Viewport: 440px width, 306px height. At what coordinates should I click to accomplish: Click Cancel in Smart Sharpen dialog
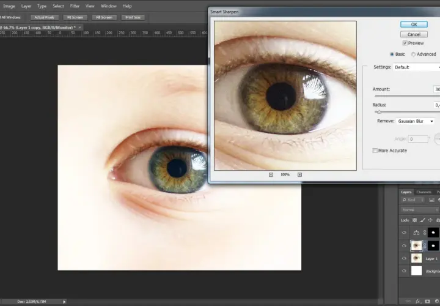coord(414,34)
